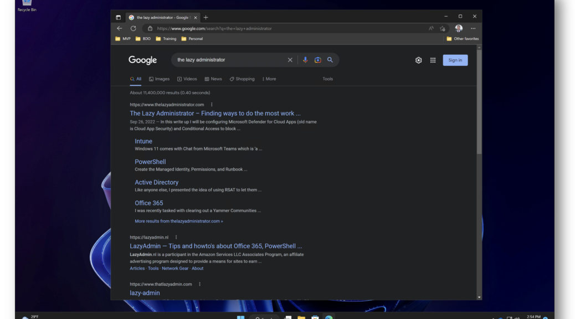Open the LazyAdmin Tips and howto's result
The height and width of the screenshot is (319, 575).
click(x=215, y=246)
